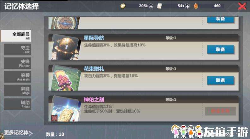Screen dimensions: 250x139
Task: Open the 花束赠礼 bouquet card artwork
Action: [x=65, y=78]
